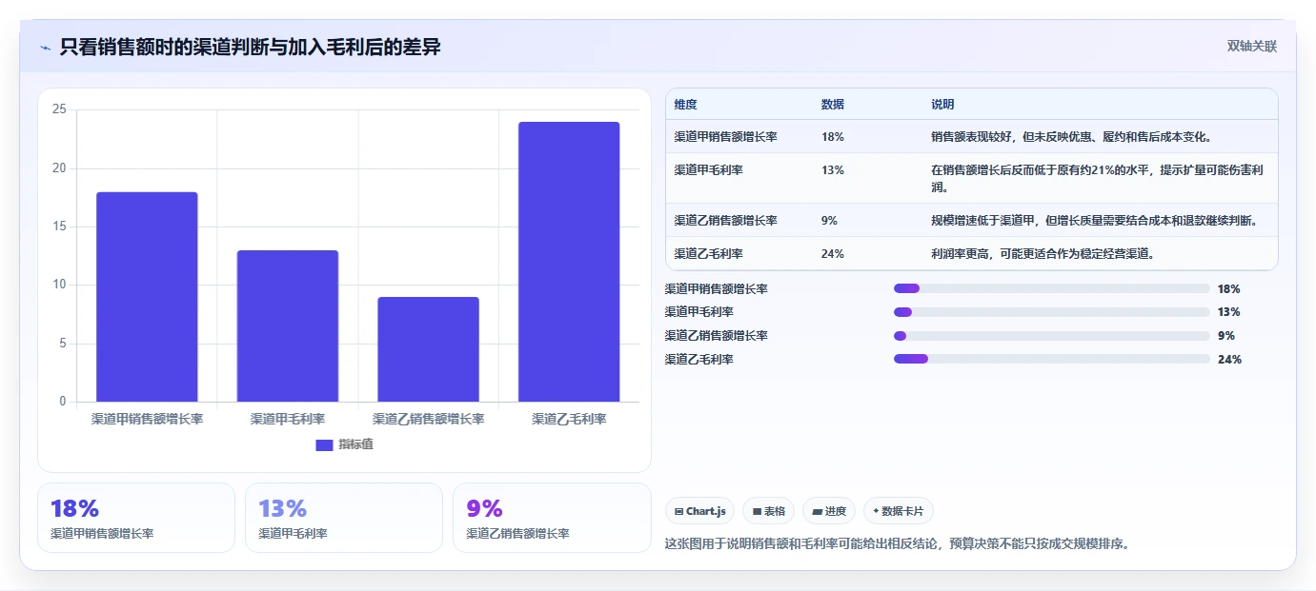Click the chart x-axis label 渠道乙销售额增长率
The image size is (1316, 591).
coord(428,419)
